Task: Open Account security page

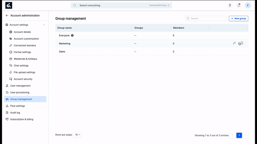Action: (23, 79)
